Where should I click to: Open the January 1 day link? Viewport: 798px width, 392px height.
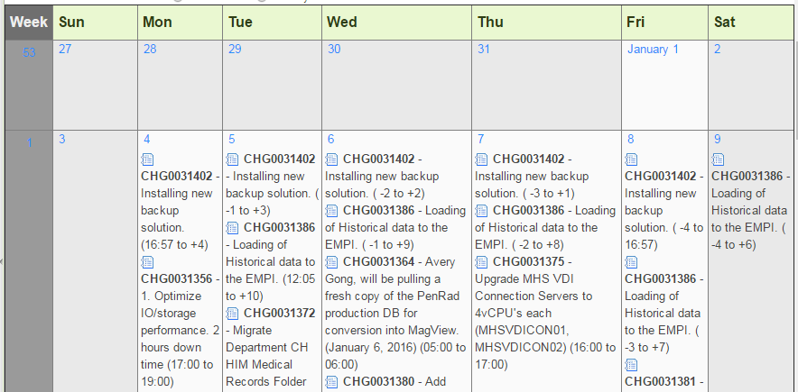click(x=653, y=50)
